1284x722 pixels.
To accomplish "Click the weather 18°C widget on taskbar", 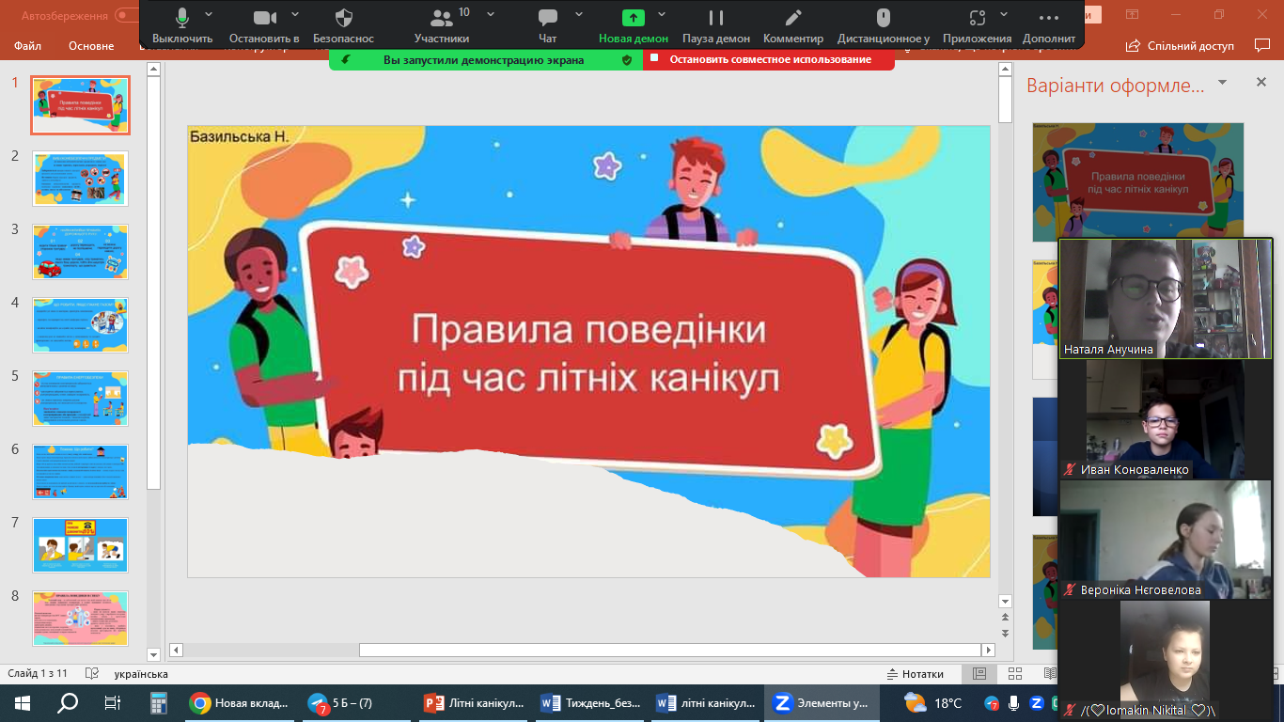I will point(933,702).
